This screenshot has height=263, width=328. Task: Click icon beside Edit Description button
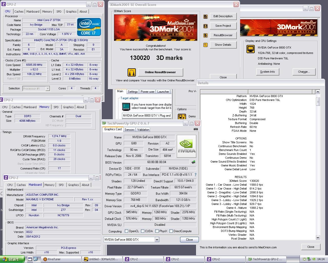tap(205, 16)
